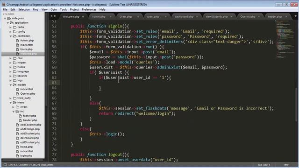Open the View menu

coord(44,9)
